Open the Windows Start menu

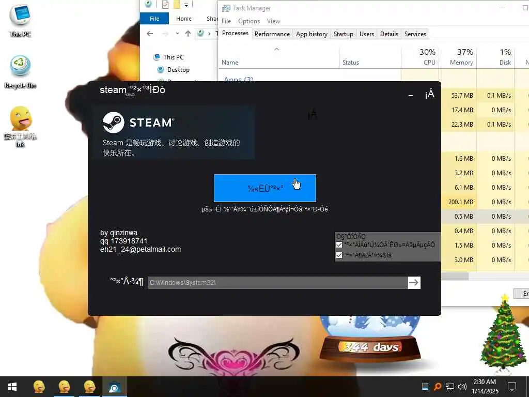click(x=12, y=387)
